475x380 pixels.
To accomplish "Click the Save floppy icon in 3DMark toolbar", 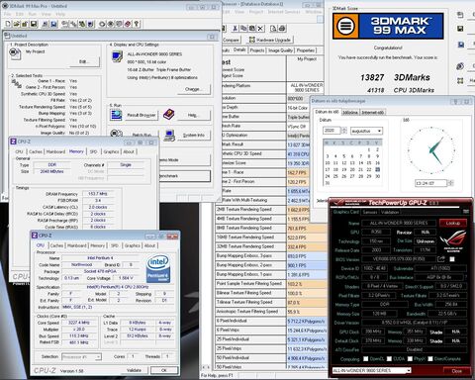I will (34, 24).
